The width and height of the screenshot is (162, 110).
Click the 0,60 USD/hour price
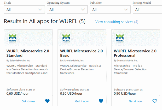(x=18, y=94)
